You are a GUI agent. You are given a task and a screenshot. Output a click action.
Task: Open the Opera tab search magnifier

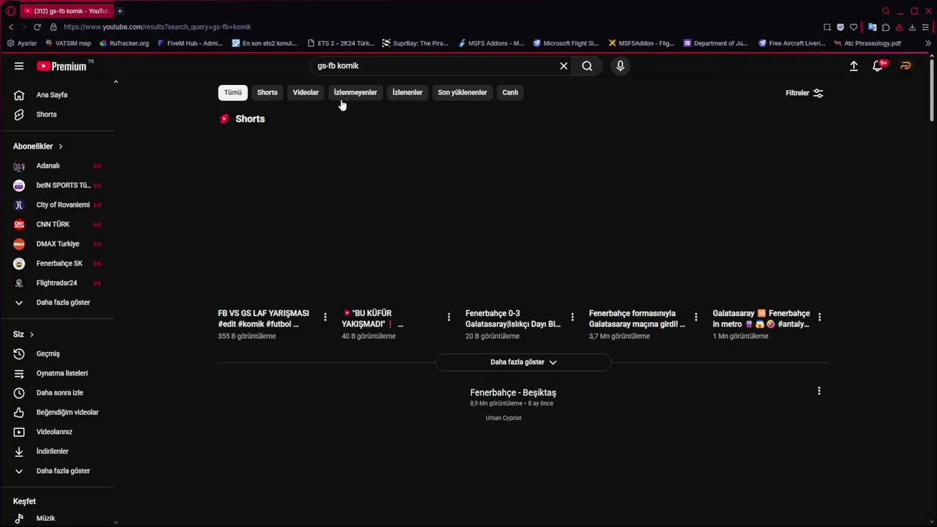click(886, 11)
